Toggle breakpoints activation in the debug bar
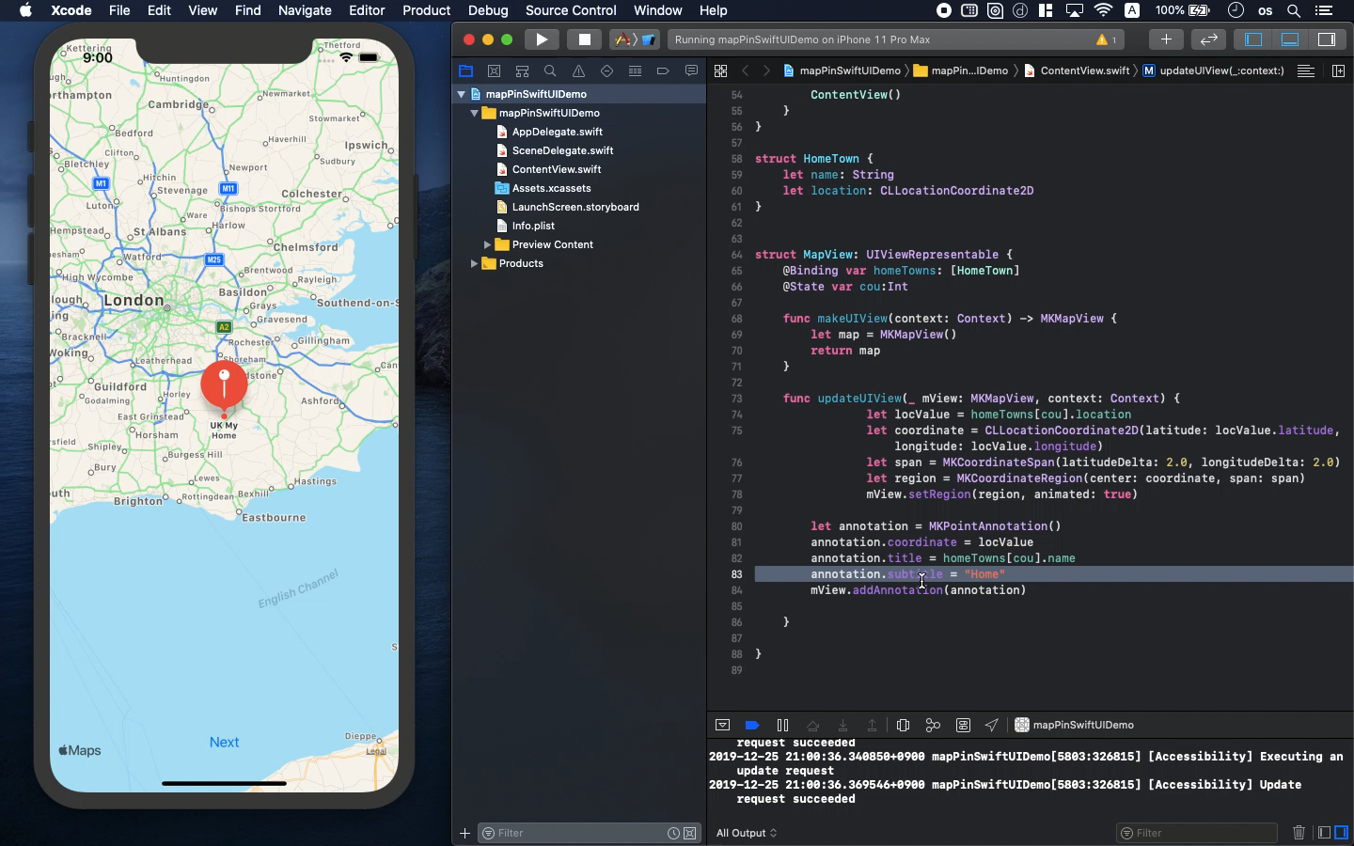Image resolution: width=1354 pixels, height=846 pixels. coord(751,725)
